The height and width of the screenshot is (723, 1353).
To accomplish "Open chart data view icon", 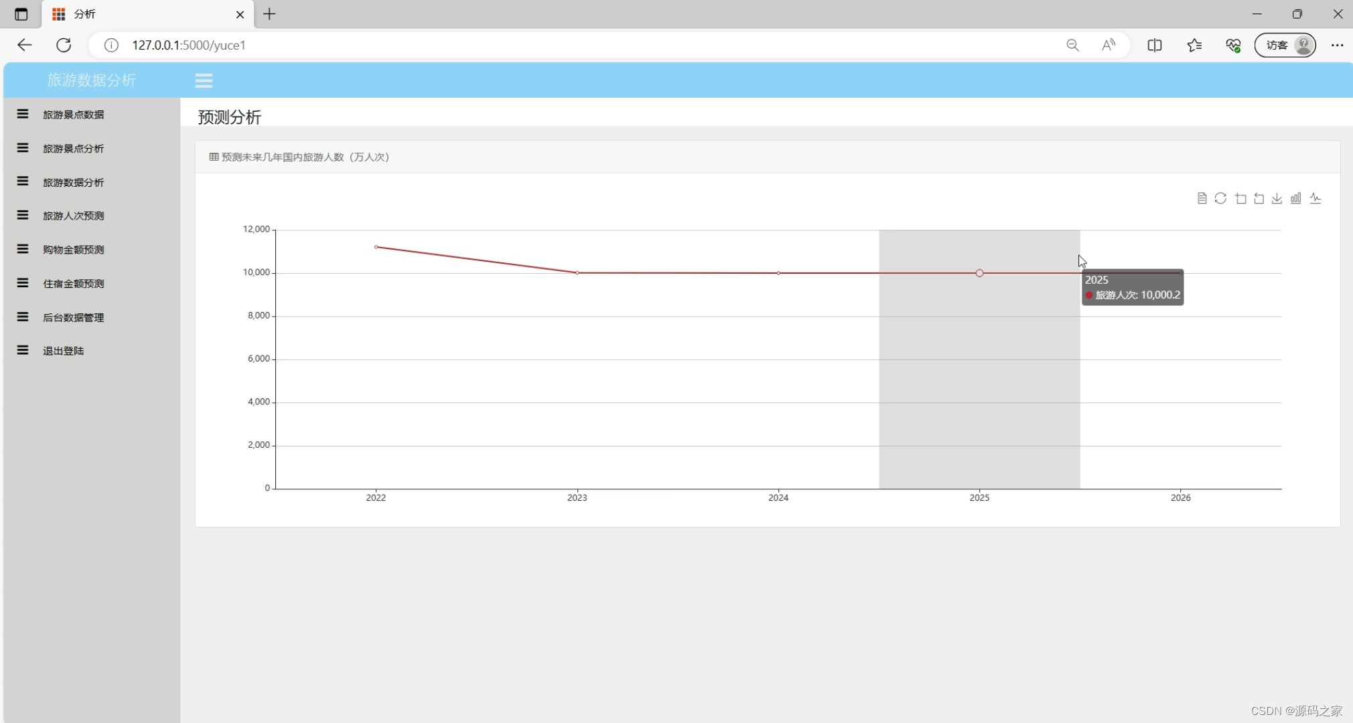I will pyautogui.click(x=1202, y=198).
